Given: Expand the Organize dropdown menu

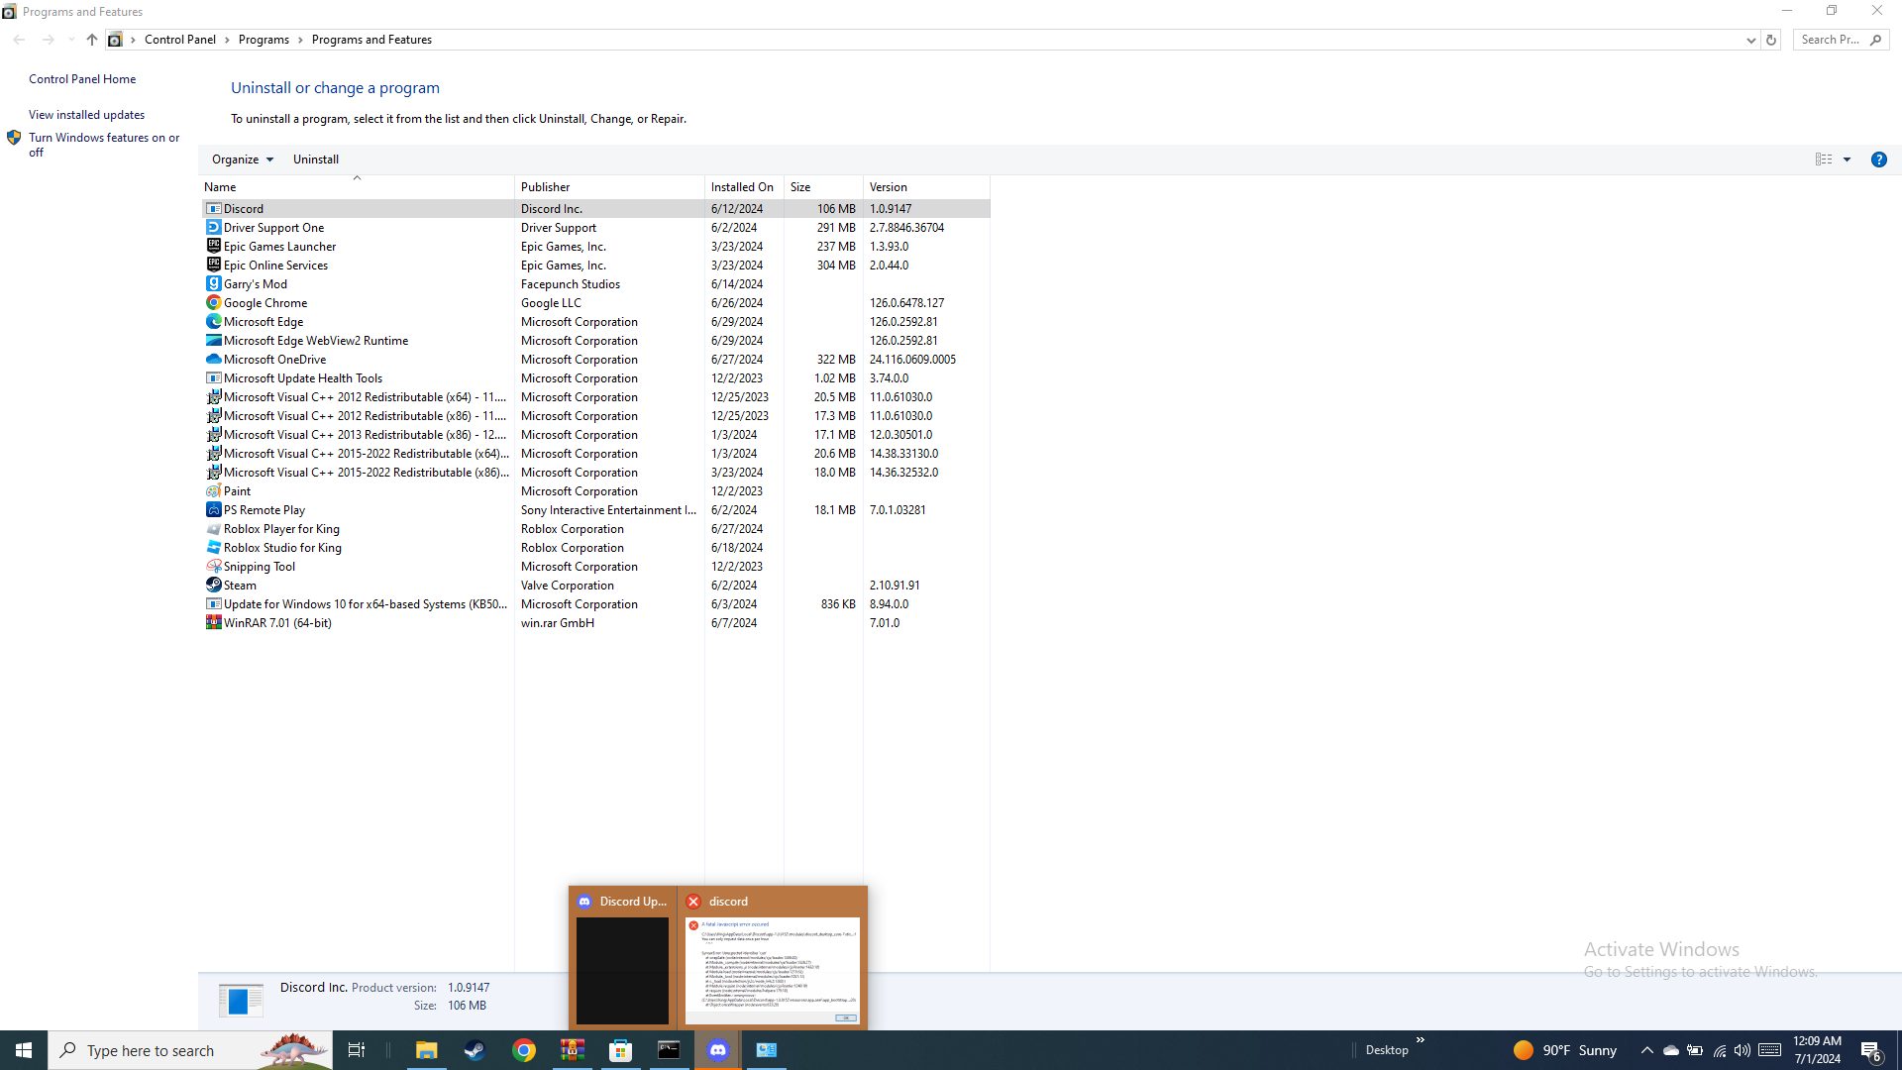Looking at the screenshot, I should 243,160.
